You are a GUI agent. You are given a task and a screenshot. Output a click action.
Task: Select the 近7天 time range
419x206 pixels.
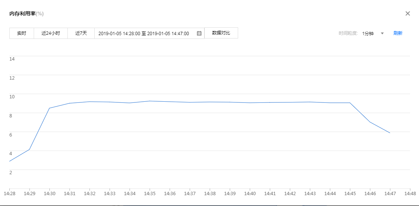81,33
